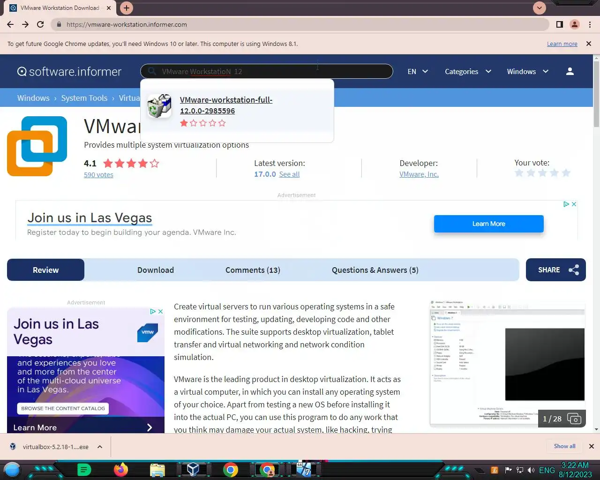Viewport: 600px width, 480px height.
Task: Dismiss the Chrome update notice
Action: 589,44
